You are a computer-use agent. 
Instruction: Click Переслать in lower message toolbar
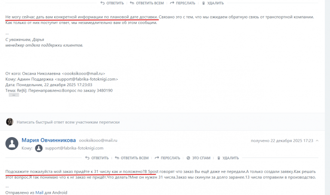[x=167, y=158]
